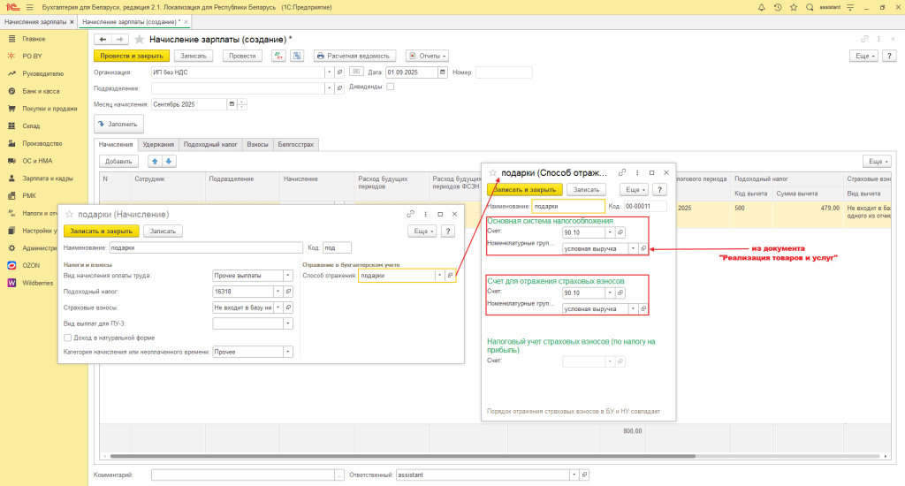Expand the Ответственный dropdown
The image size is (905, 486).
click(574, 475)
